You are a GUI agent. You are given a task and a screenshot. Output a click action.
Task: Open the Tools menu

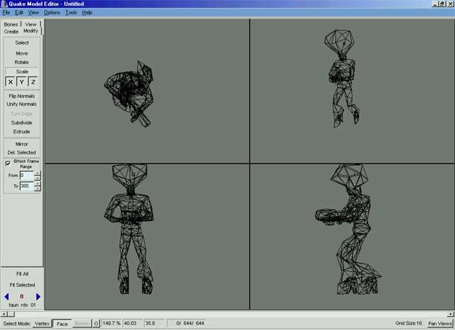(71, 13)
